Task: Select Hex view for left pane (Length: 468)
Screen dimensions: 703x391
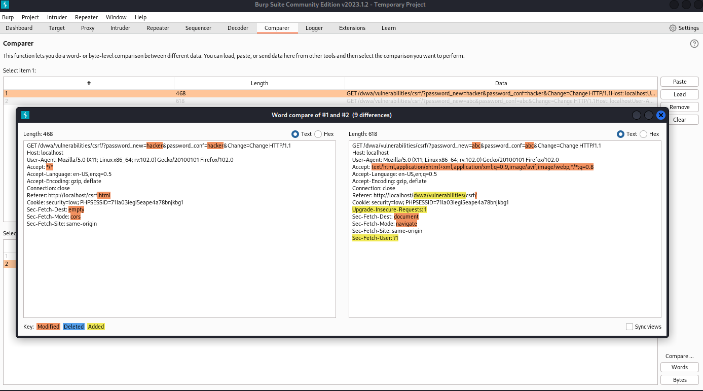Action: (x=318, y=134)
